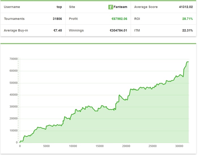Select the Tournaments count 31806
The width and height of the screenshot is (198, 155).
(57, 19)
